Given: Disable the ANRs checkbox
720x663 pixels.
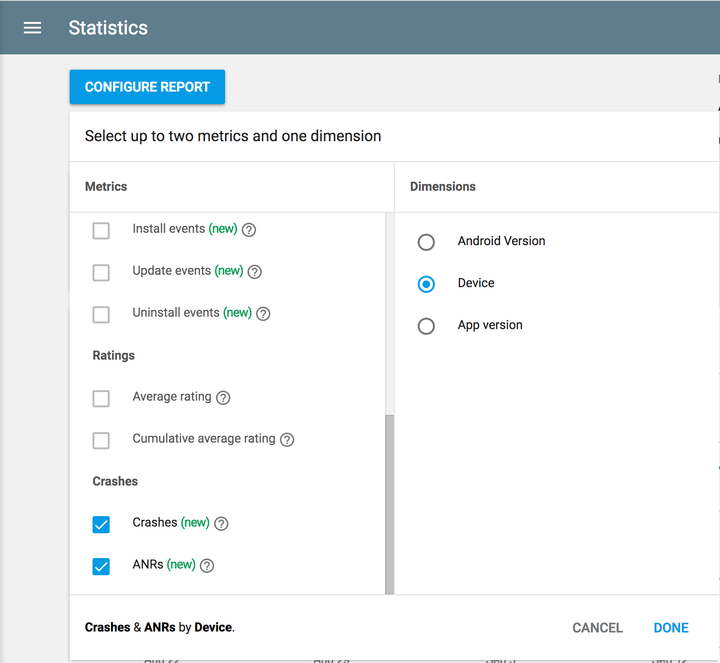Looking at the screenshot, I should click(101, 567).
